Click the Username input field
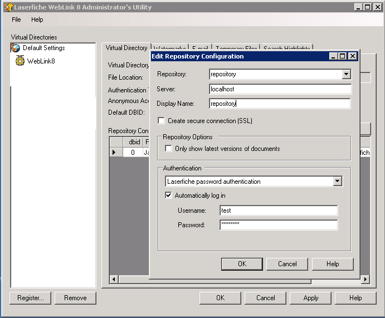The width and height of the screenshot is (385, 318). (x=279, y=211)
